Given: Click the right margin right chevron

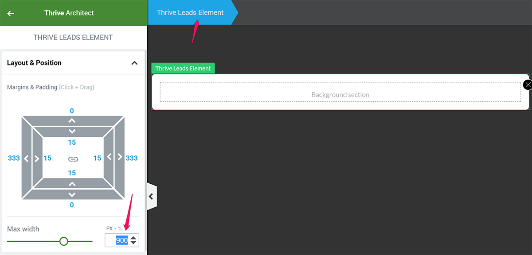Looking at the screenshot, I should (x=119, y=157).
